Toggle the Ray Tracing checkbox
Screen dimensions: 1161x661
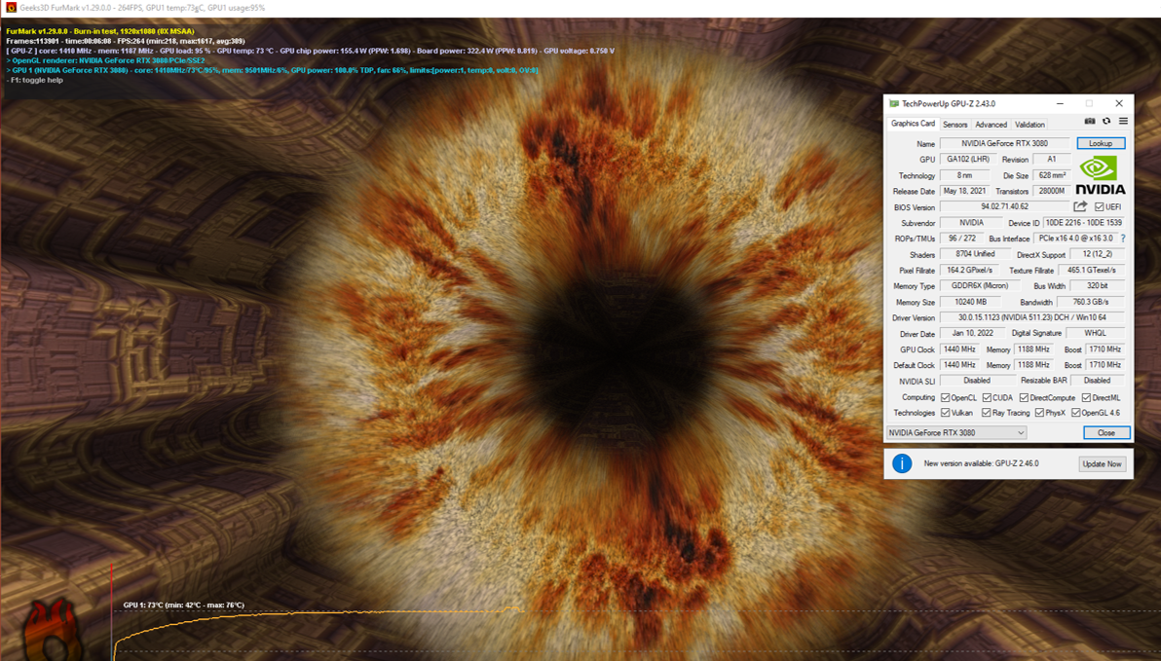pyautogui.click(x=987, y=413)
